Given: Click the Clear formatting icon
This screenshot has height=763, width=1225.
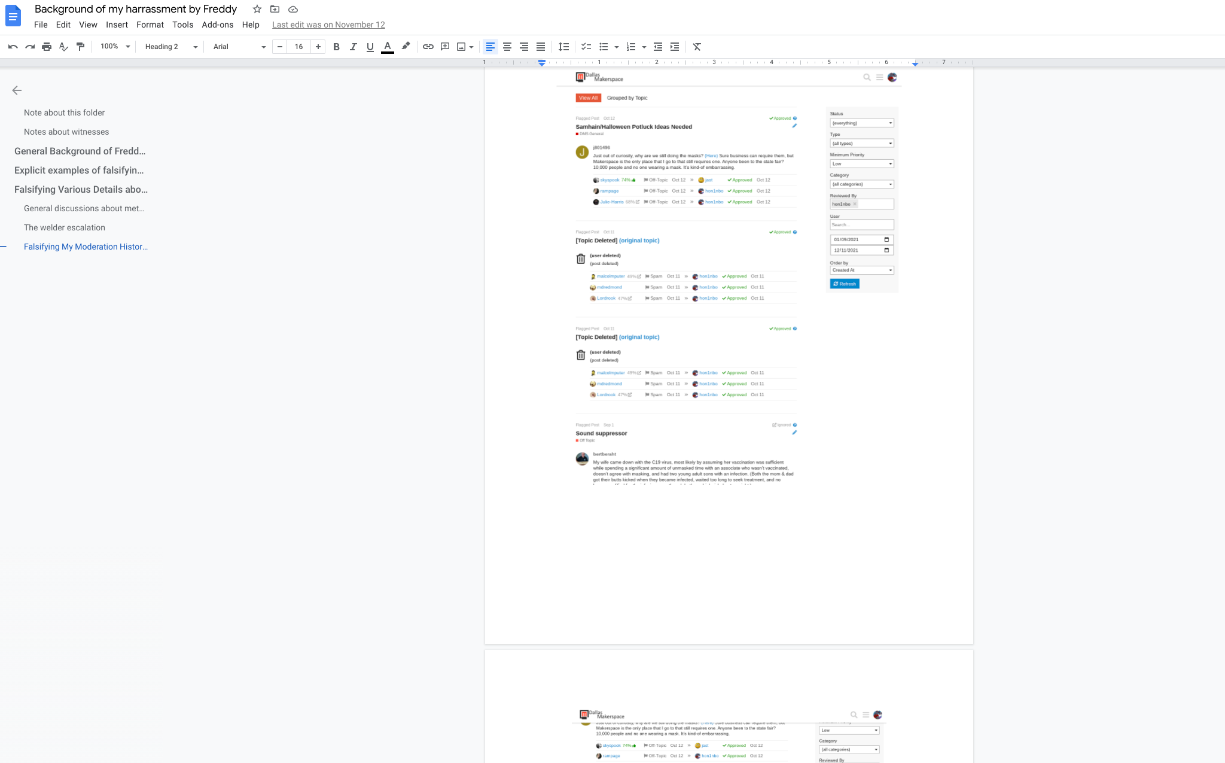Looking at the screenshot, I should tap(697, 47).
